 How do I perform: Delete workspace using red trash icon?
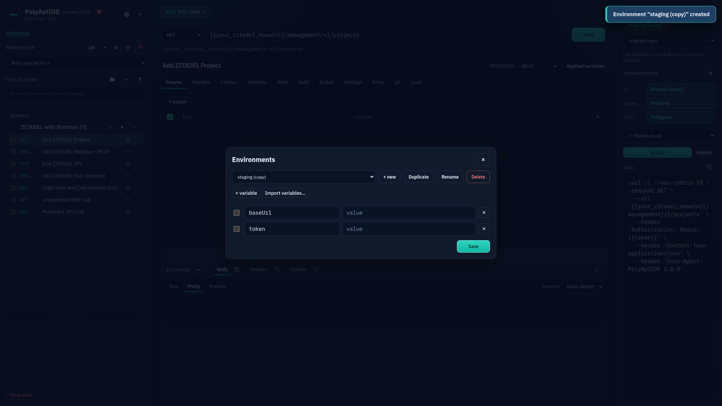[x=141, y=47]
